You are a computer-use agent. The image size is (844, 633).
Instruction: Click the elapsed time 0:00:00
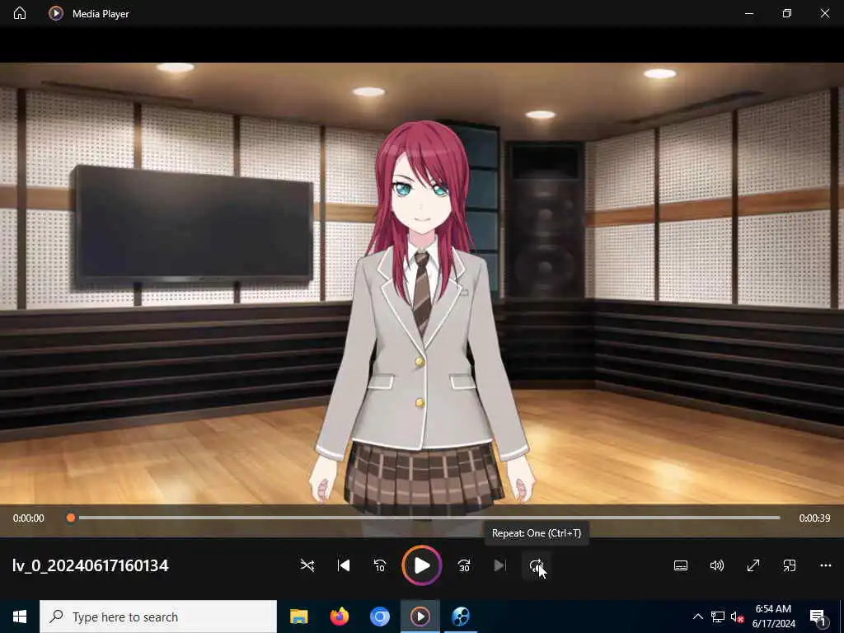tap(29, 518)
